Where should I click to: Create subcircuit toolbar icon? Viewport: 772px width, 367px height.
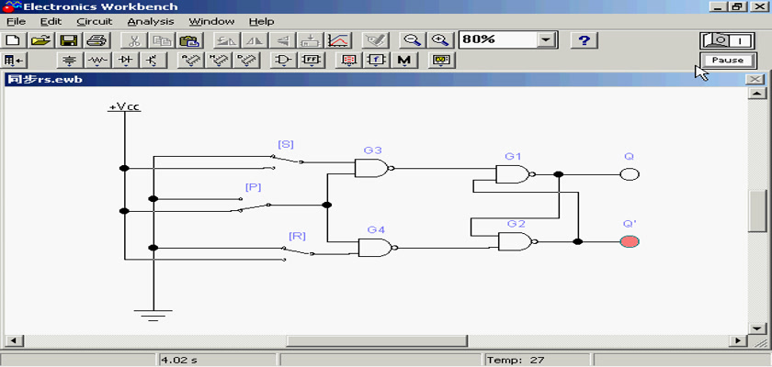(310, 40)
